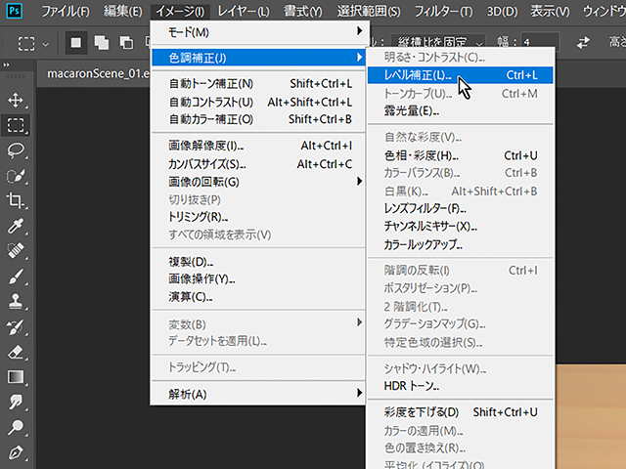Choose Subtract from Selection mode
Viewport: 626px width, 469px height.
pyautogui.click(x=126, y=43)
